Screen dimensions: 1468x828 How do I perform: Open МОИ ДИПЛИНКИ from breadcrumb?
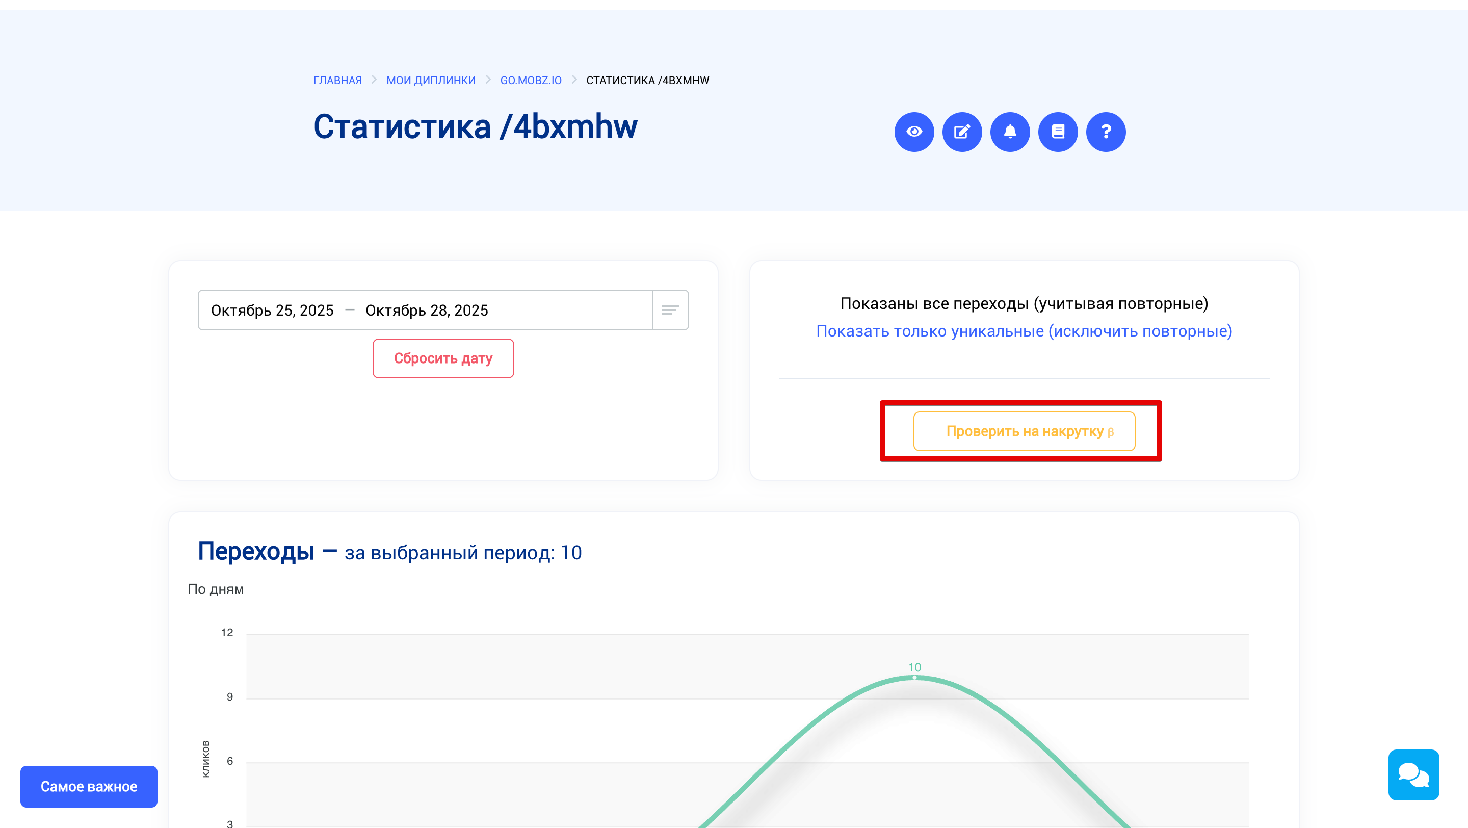click(x=431, y=80)
